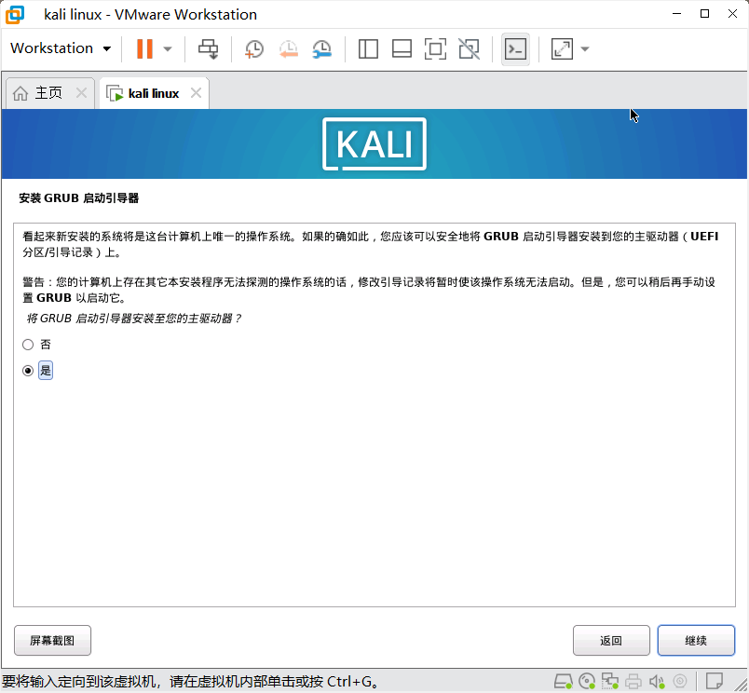The width and height of the screenshot is (749, 693).
Task: Click the printer status icon
Action: [633, 681]
